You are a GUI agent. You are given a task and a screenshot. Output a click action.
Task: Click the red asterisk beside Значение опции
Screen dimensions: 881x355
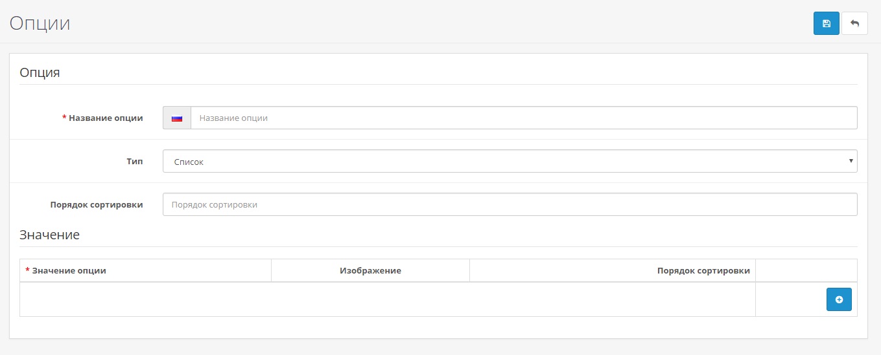(x=28, y=270)
